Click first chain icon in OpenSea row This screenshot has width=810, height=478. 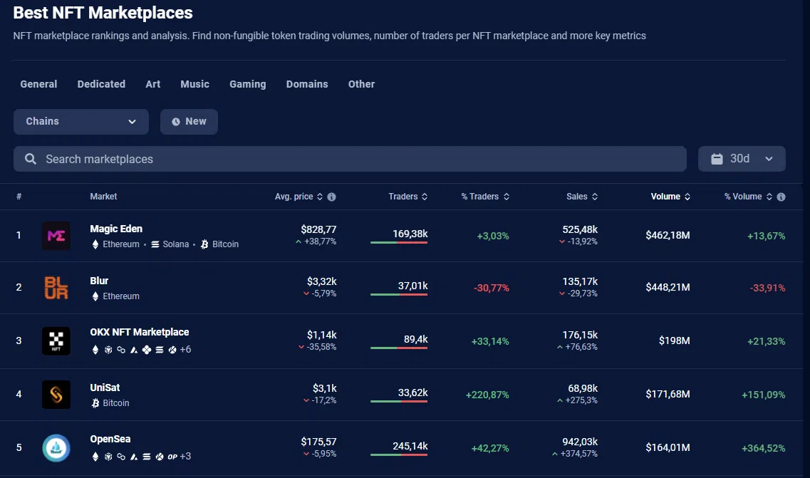(95, 457)
